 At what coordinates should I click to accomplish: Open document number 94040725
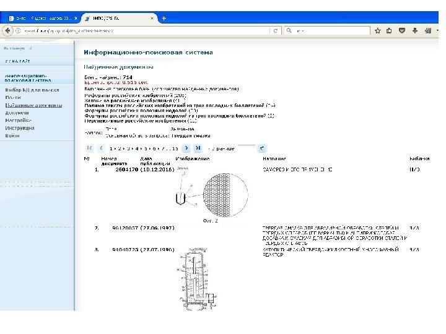(x=125, y=250)
